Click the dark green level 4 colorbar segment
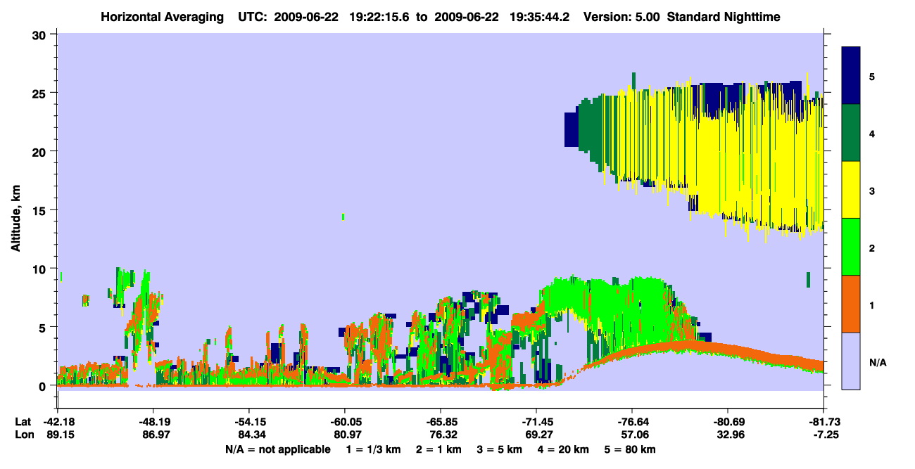The image size is (915, 469). [x=851, y=133]
